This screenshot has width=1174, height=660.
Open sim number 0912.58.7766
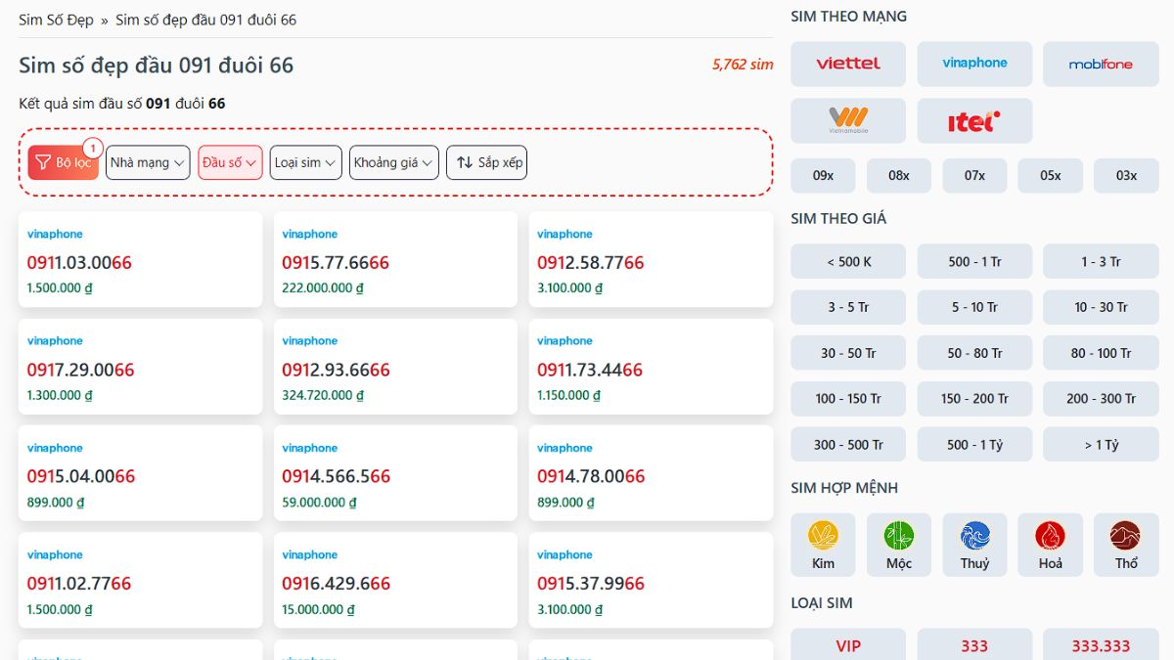coord(591,263)
